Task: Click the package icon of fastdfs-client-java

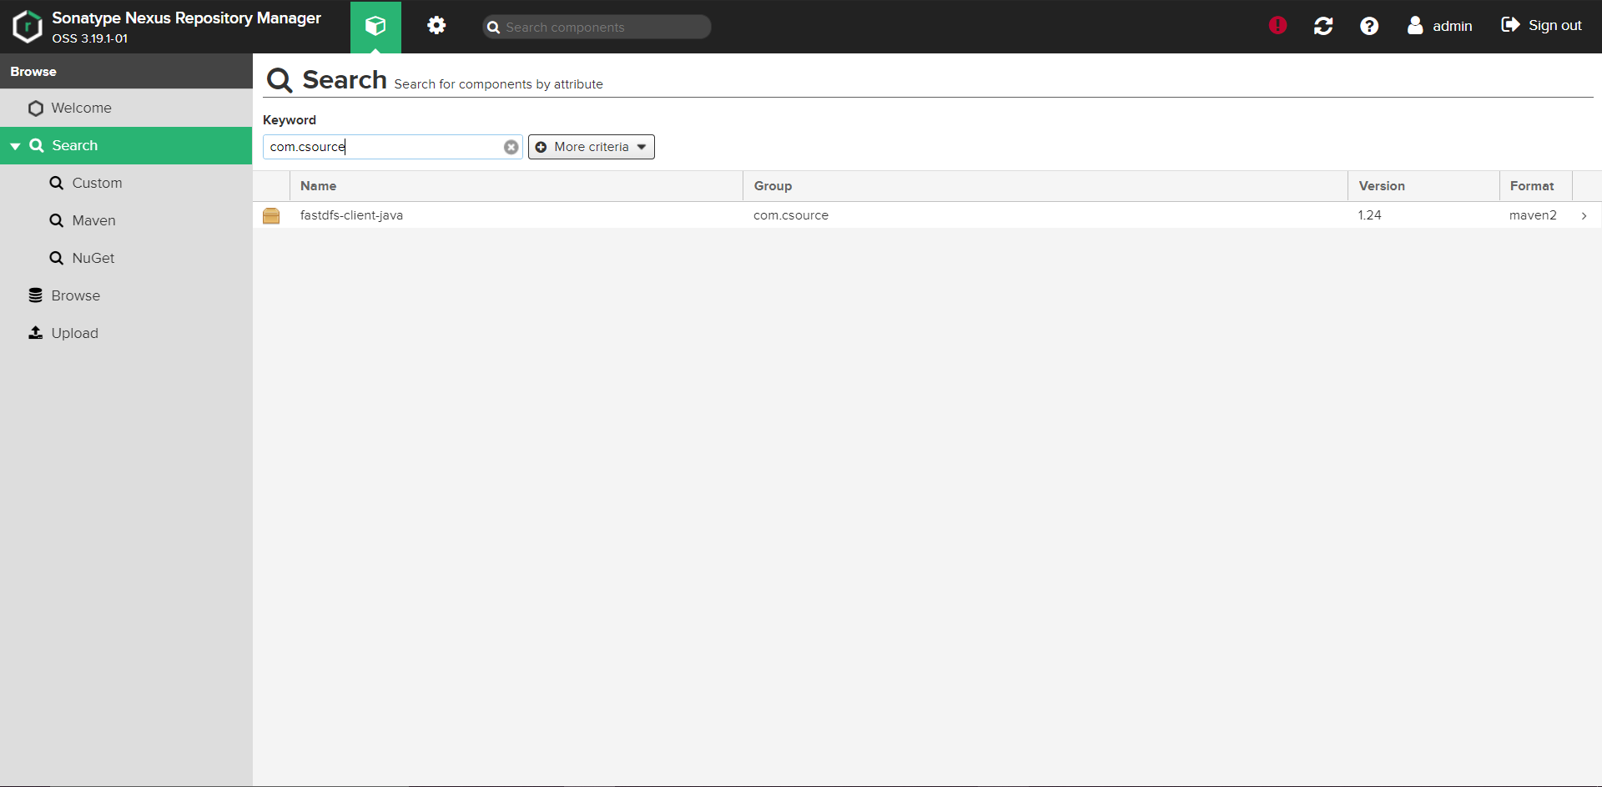Action: click(271, 215)
